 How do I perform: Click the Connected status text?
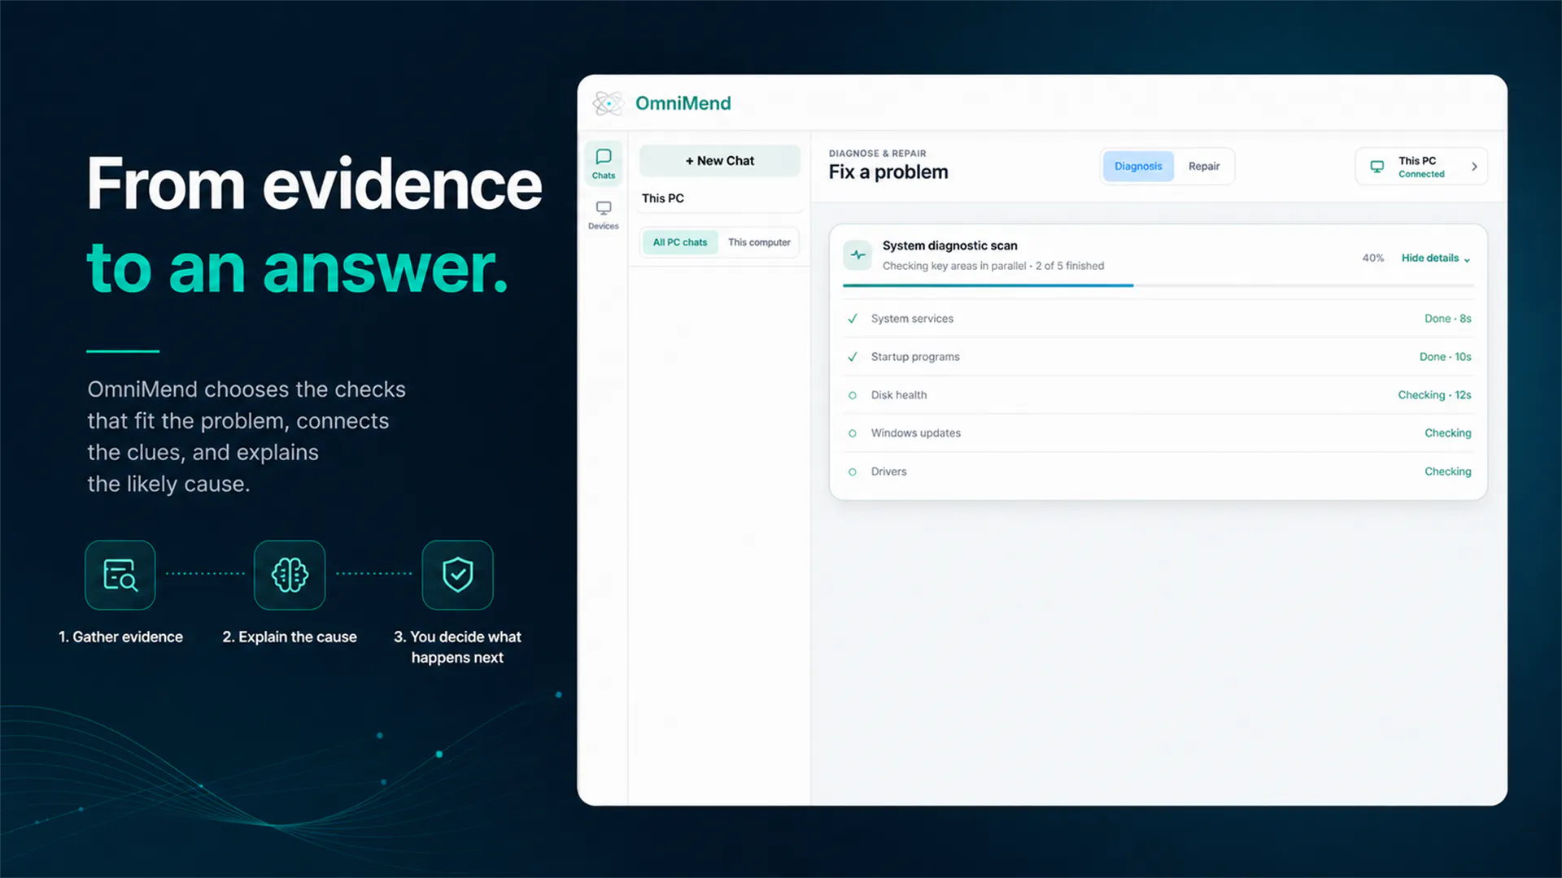(1421, 175)
